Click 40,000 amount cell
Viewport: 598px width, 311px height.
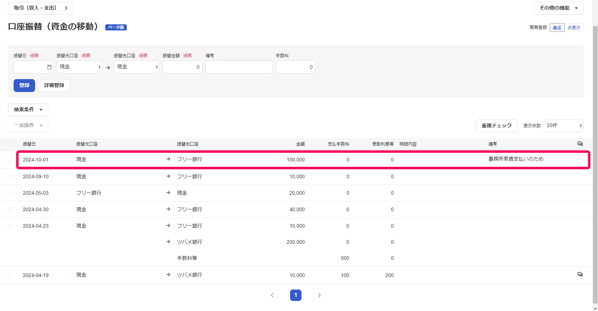[297, 210]
